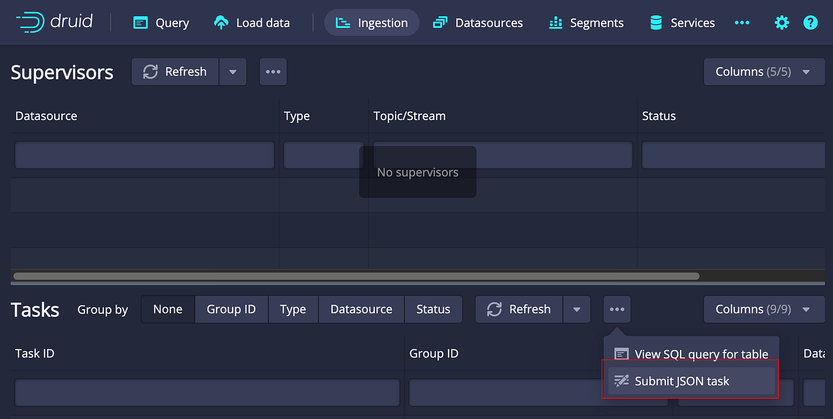Click the help question mark icon

pos(810,22)
